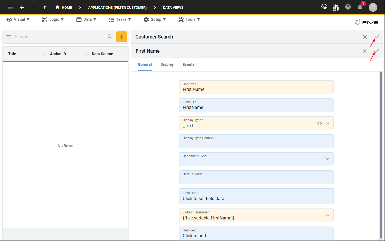Screen dimensions: 385x241
Task: Open the Setup menu
Action: [155, 19]
